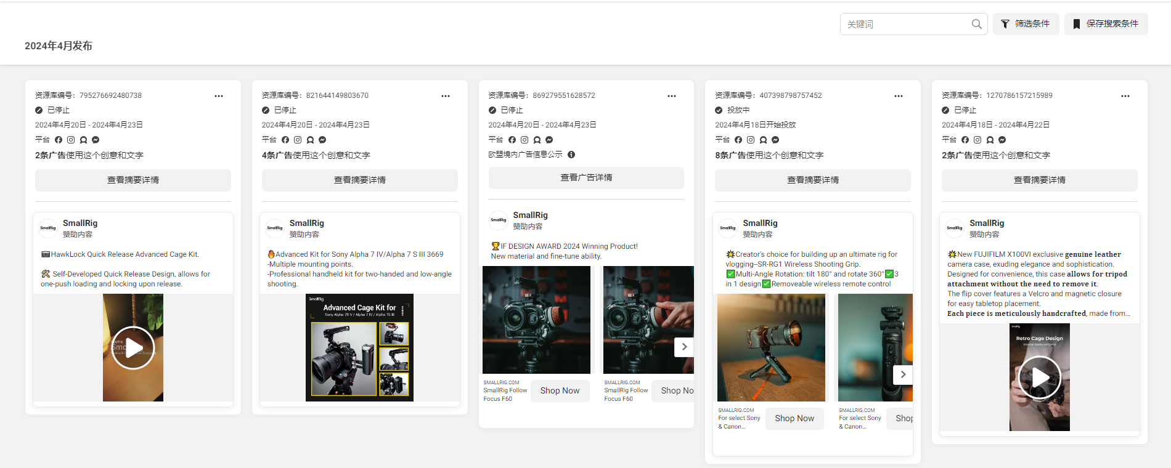Open more options for ad 821644149803670

pyautogui.click(x=446, y=96)
